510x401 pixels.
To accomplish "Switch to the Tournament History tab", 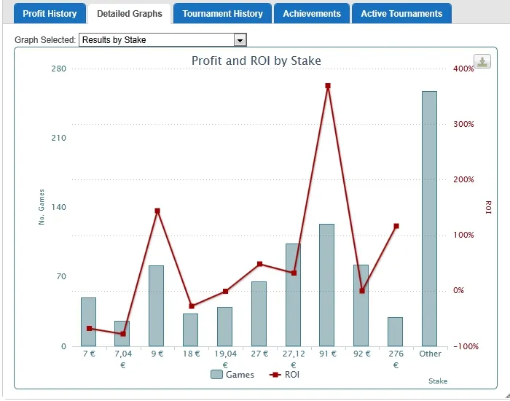I will click(x=222, y=14).
